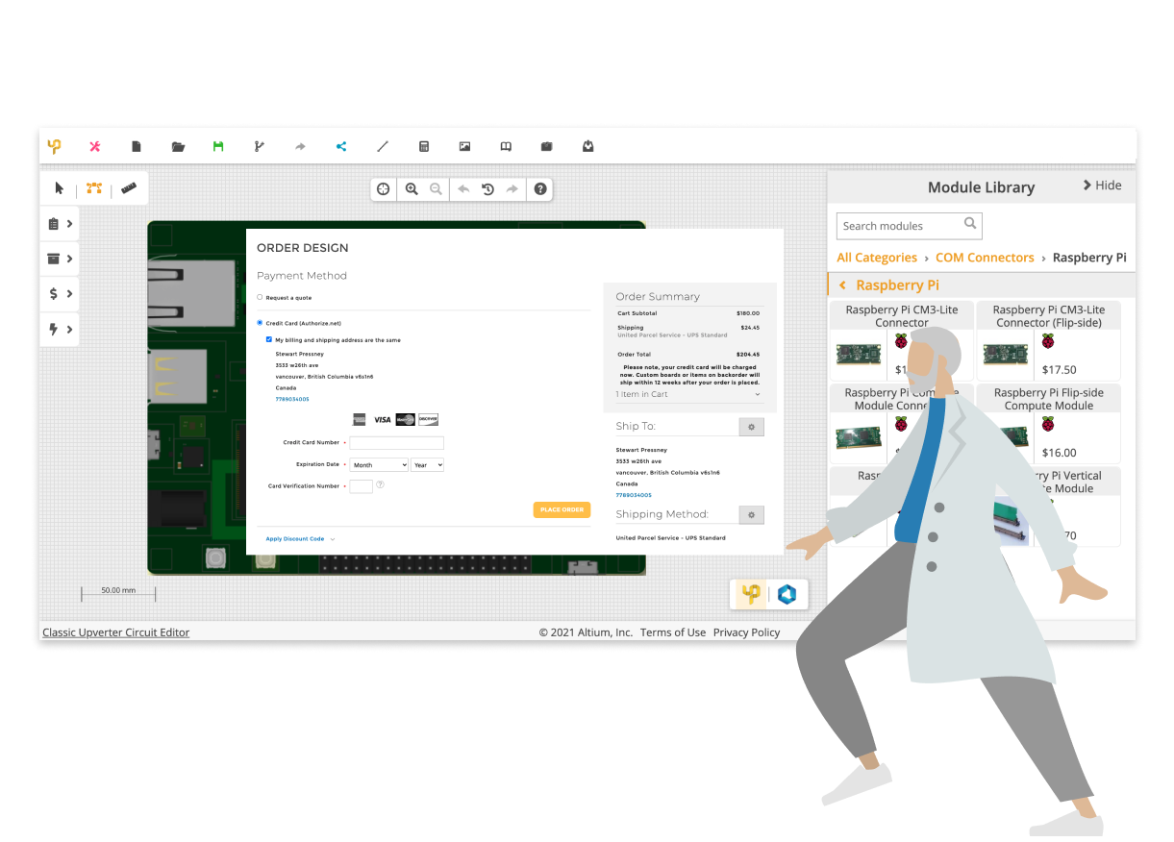Screen dimensions: 1174x842
Task: Center the view with crosshair icon
Action: (384, 189)
